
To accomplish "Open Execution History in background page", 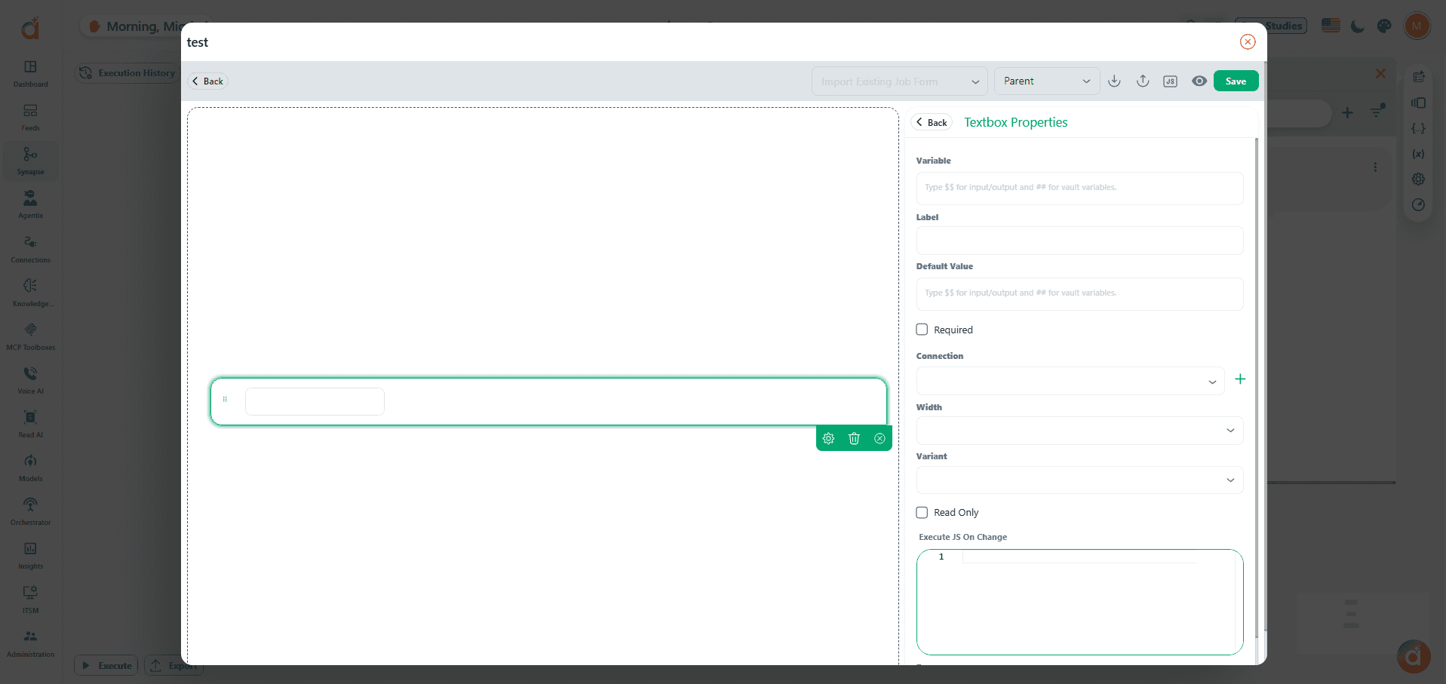I will (x=128, y=73).
